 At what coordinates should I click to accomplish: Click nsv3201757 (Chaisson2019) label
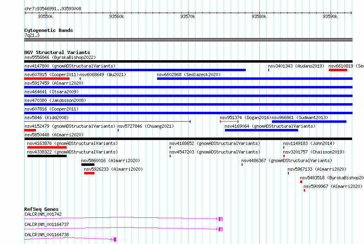coord(314,152)
